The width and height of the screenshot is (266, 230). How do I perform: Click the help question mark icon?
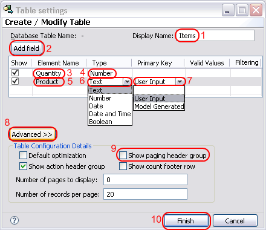(15, 220)
